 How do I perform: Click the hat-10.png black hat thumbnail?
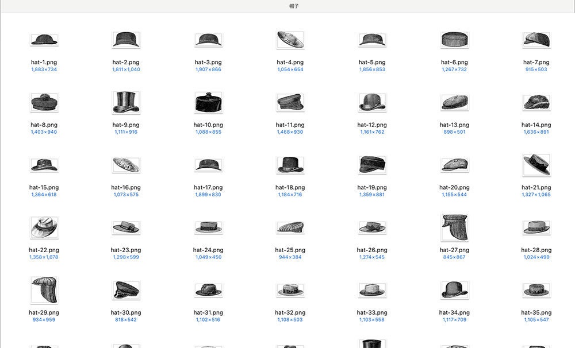click(x=208, y=102)
